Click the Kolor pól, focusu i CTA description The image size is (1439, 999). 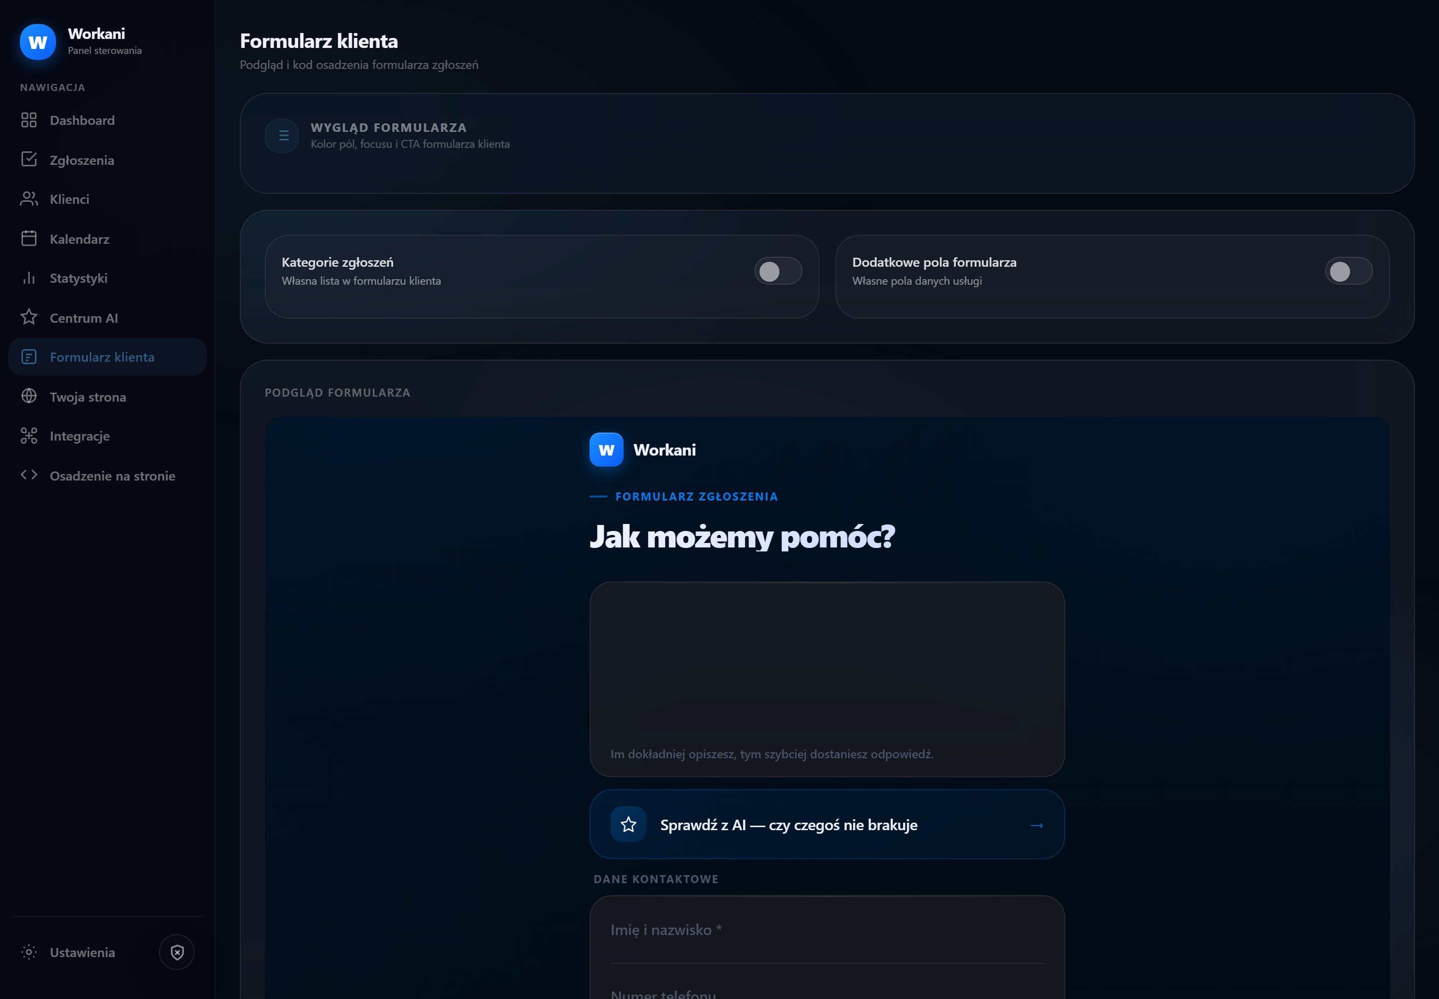[410, 144]
